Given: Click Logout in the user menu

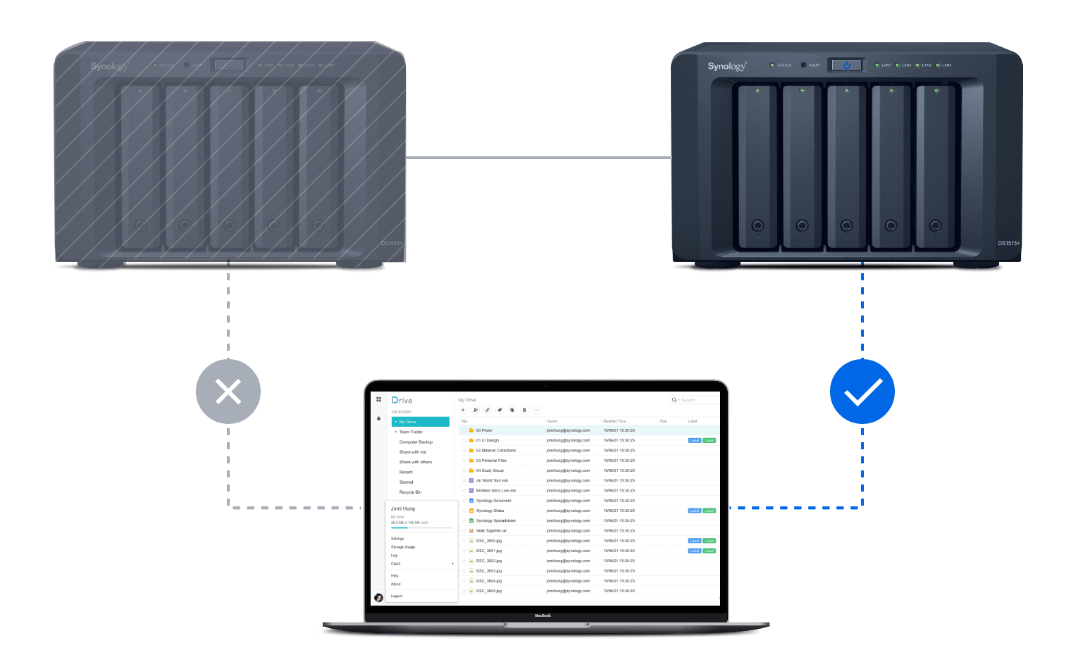Looking at the screenshot, I should pyautogui.click(x=397, y=596).
